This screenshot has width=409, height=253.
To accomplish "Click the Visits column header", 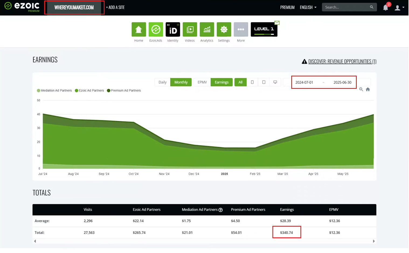I will tap(88, 210).
